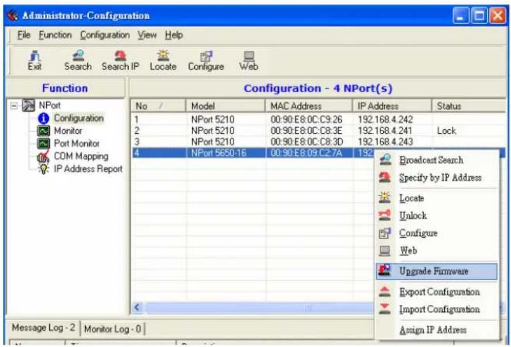Click the Port Monitor tree node icon
Screen dimensions: 511x347
coord(43,143)
